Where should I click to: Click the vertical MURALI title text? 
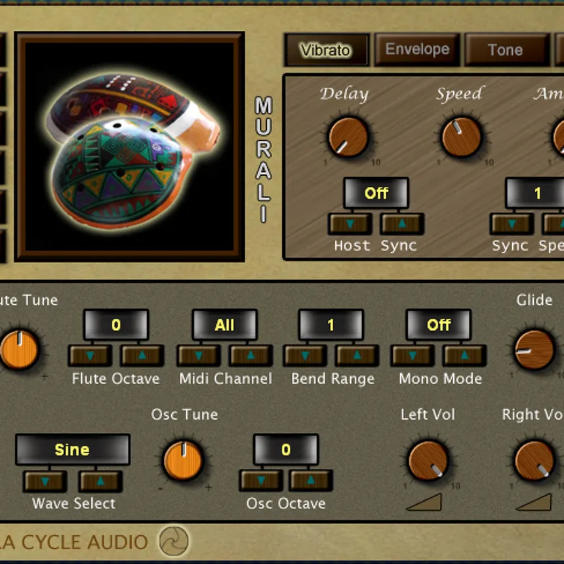(x=263, y=159)
